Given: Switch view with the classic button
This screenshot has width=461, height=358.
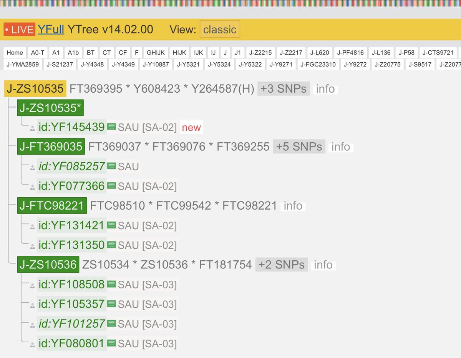Looking at the screenshot, I should 220,29.
